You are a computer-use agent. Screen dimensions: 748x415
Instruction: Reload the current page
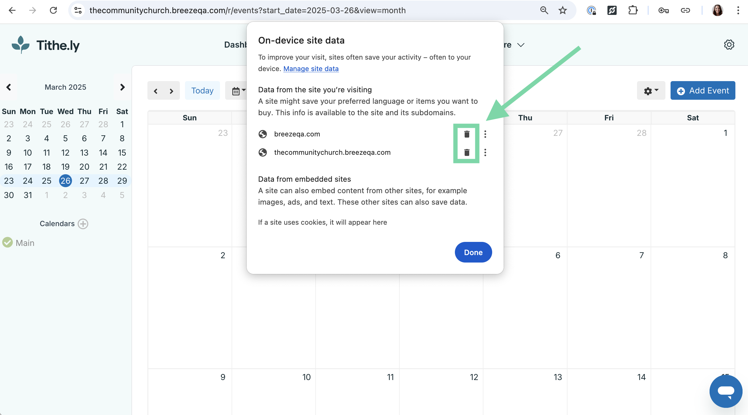pyautogui.click(x=53, y=10)
